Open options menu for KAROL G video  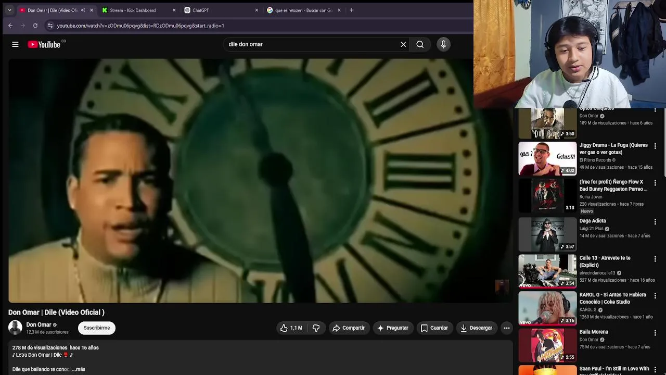tap(655, 296)
